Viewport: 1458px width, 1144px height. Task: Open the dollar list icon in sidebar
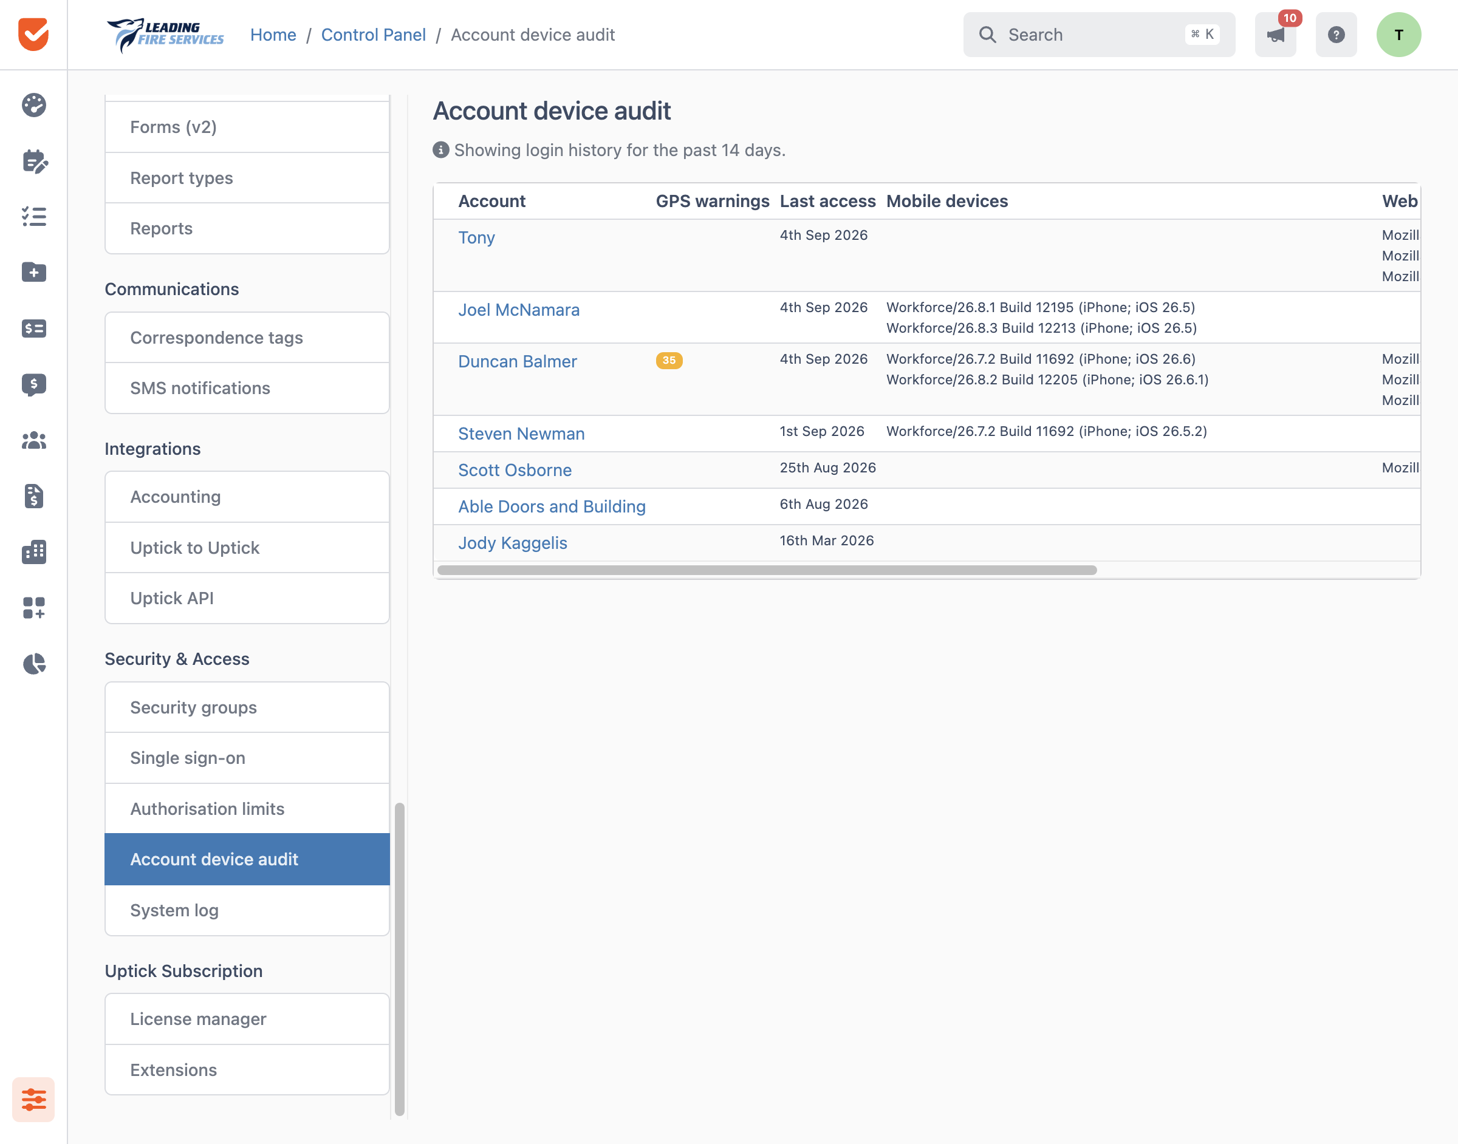tap(33, 328)
